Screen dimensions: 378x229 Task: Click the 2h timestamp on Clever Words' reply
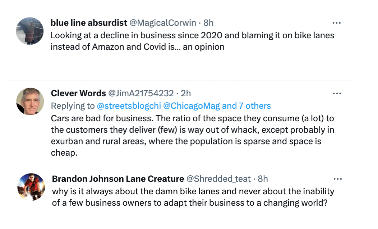pyautogui.click(x=186, y=93)
